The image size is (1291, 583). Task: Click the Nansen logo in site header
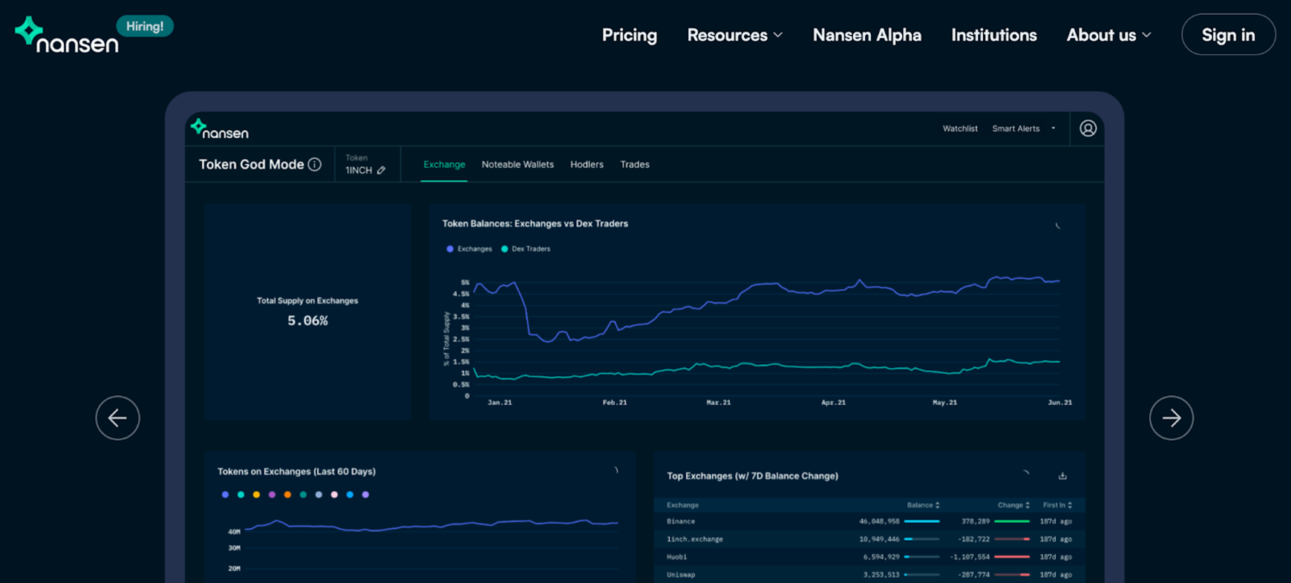click(67, 35)
